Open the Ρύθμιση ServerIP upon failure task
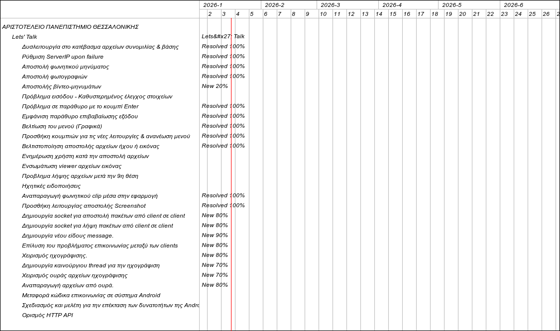The image size is (560, 331). pos(63,57)
